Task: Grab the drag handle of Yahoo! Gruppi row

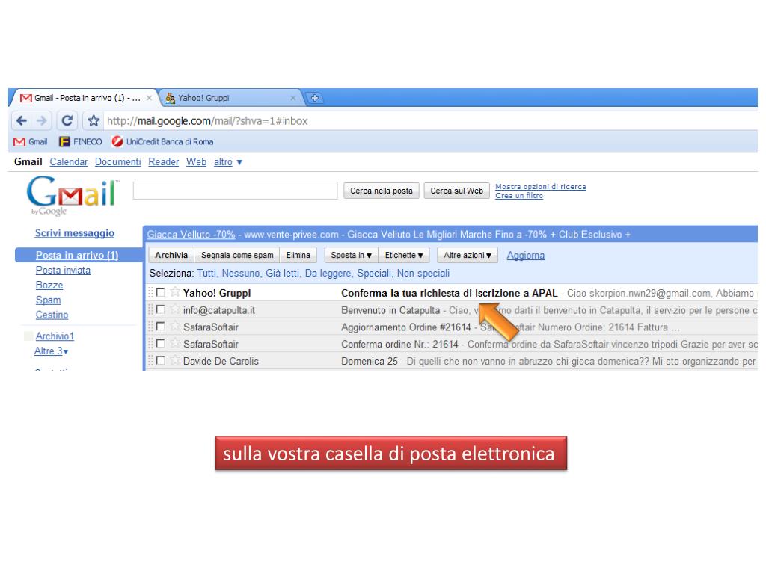Action: tap(150, 292)
